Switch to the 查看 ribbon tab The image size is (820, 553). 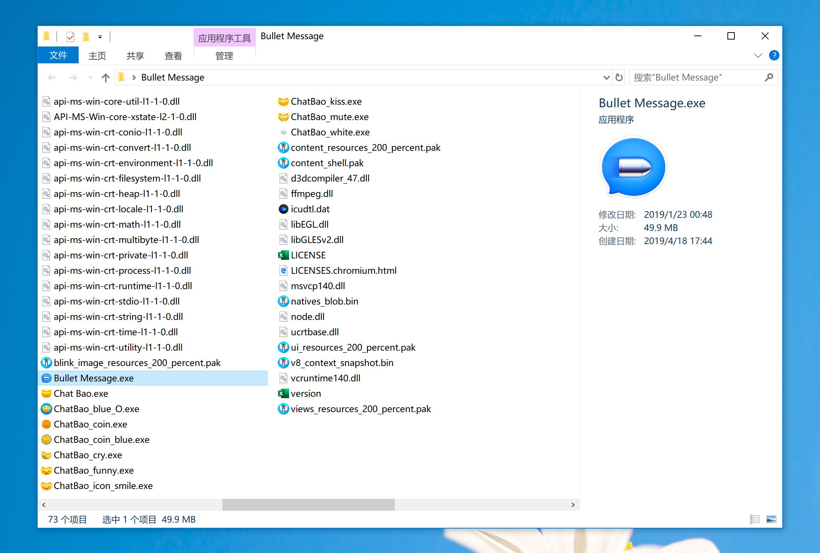(x=173, y=56)
